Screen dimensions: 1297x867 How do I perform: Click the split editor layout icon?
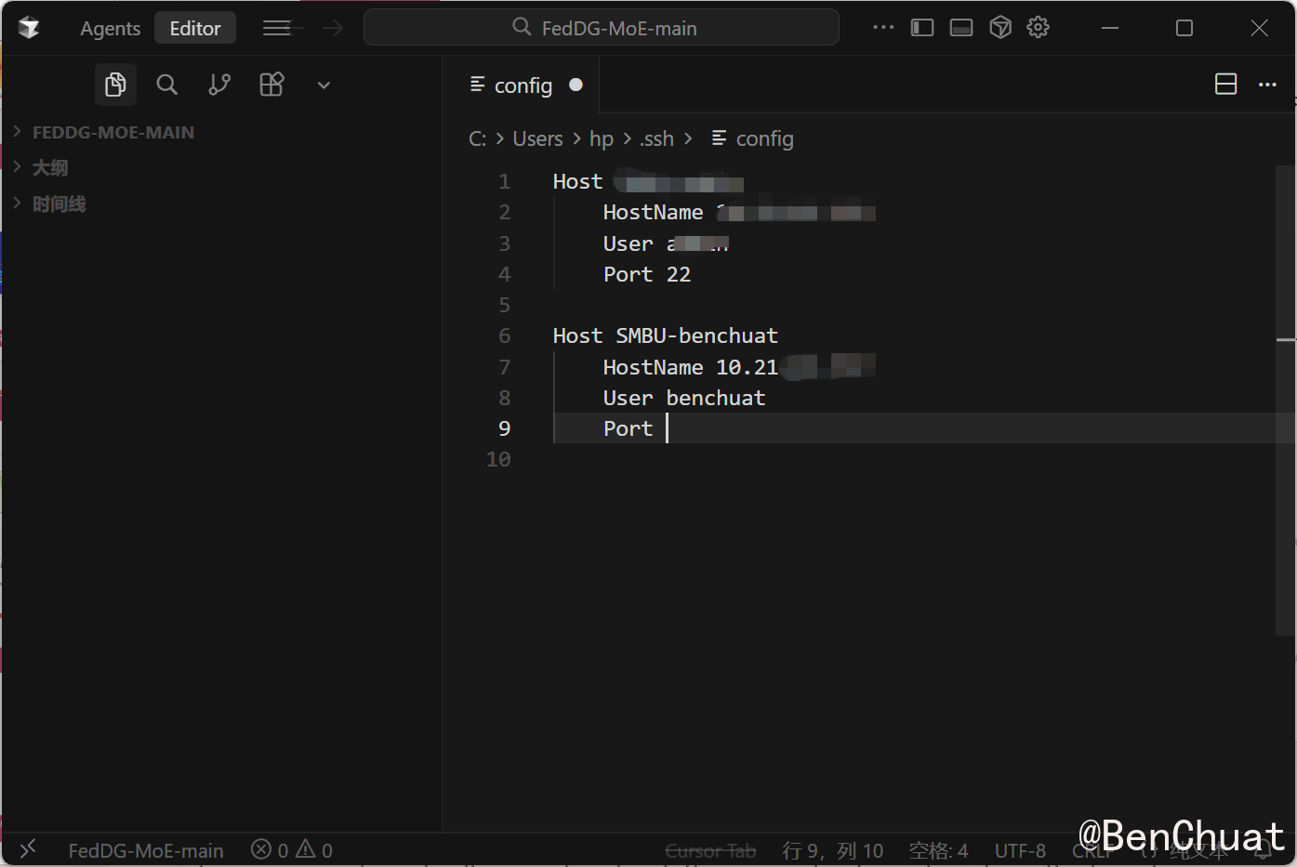point(1225,85)
